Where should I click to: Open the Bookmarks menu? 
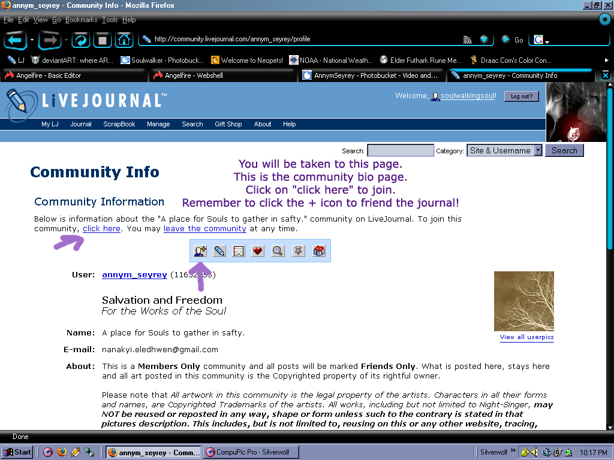point(81,20)
